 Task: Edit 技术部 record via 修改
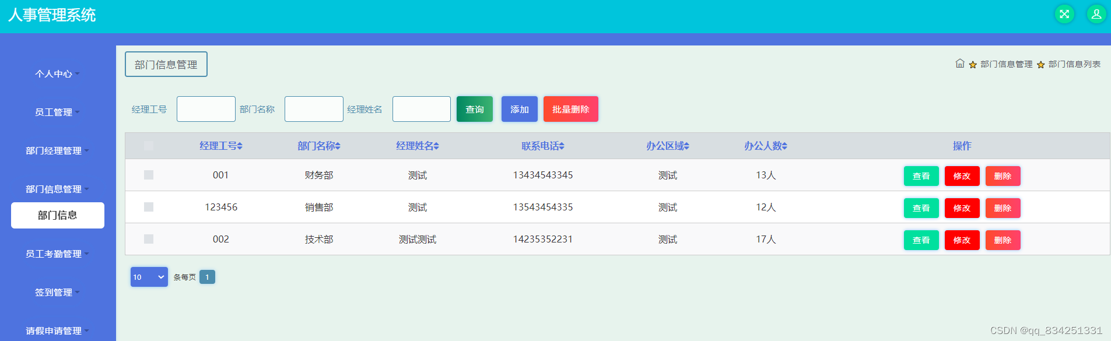point(962,240)
